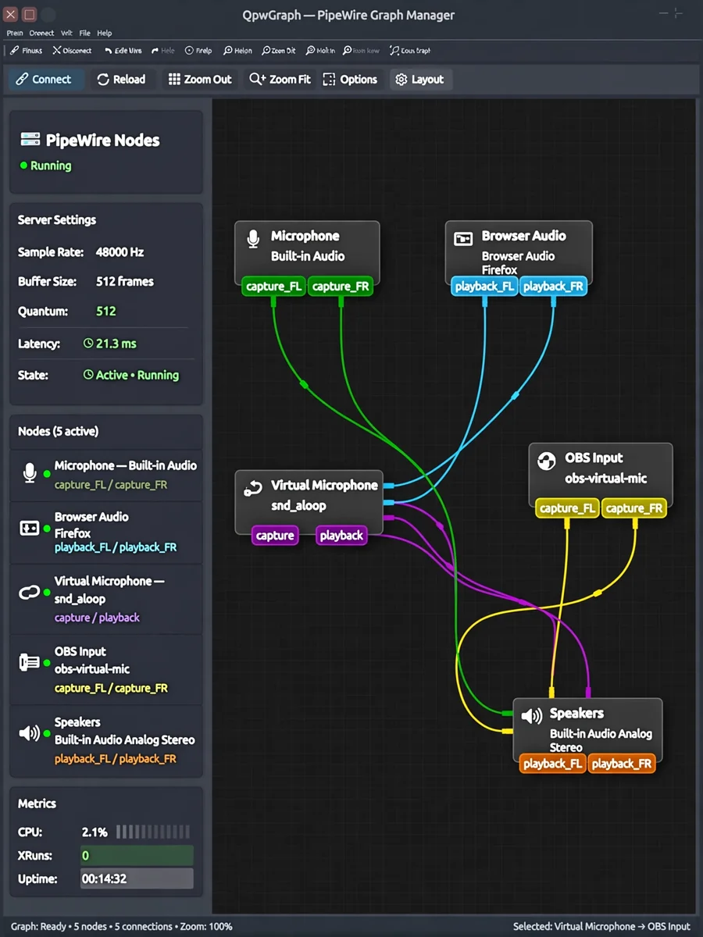Fit the graph with Zoom Fit
Screen dimensions: 703x937
pyautogui.click(x=280, y=80)
